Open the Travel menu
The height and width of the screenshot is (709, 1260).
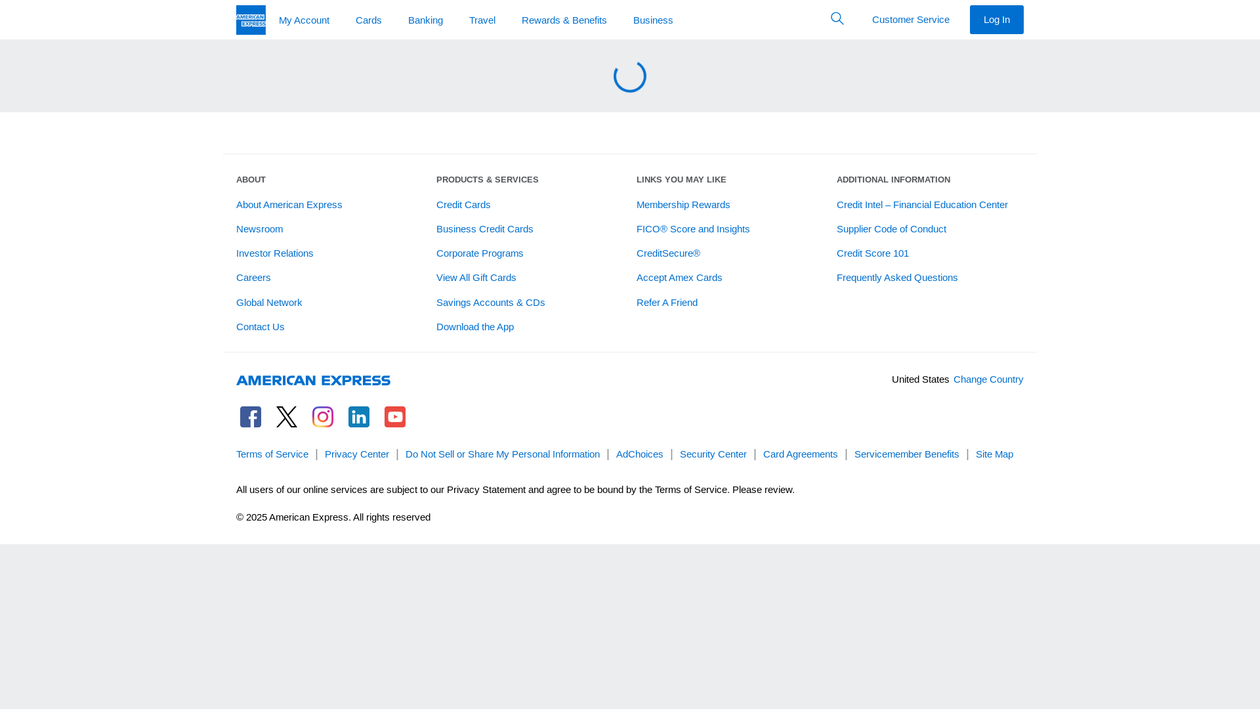[482, 20]
